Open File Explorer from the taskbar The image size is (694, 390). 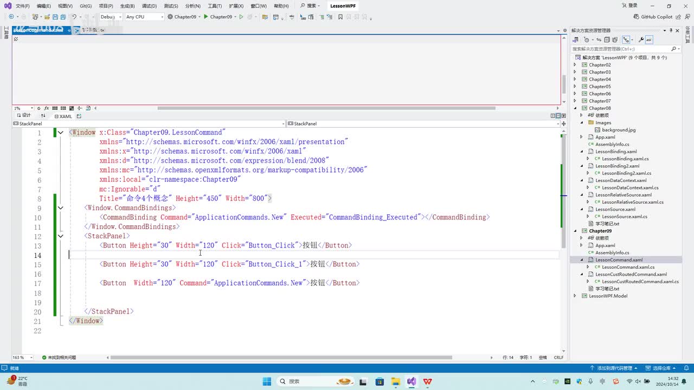click(x=395, y=381)
